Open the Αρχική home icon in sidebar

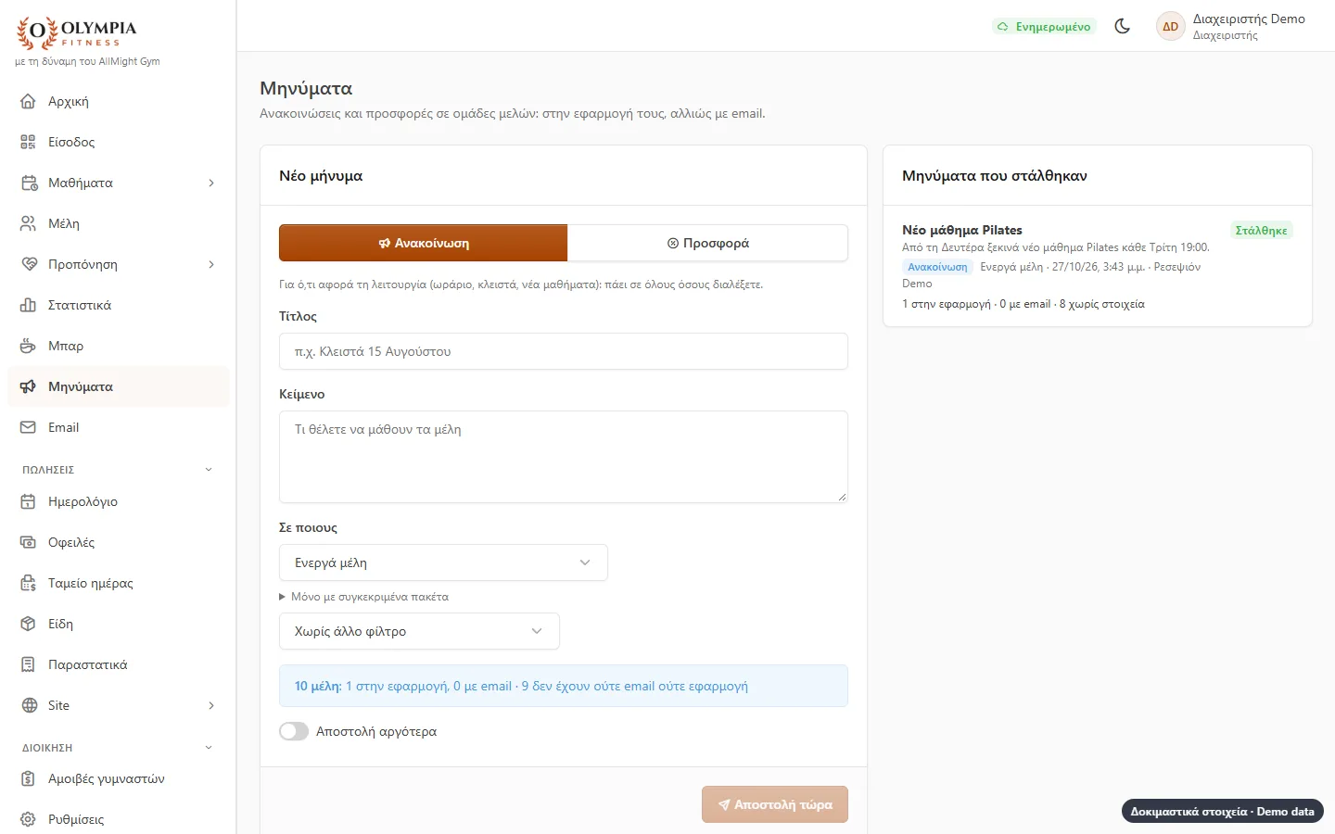tap(28, 101)
